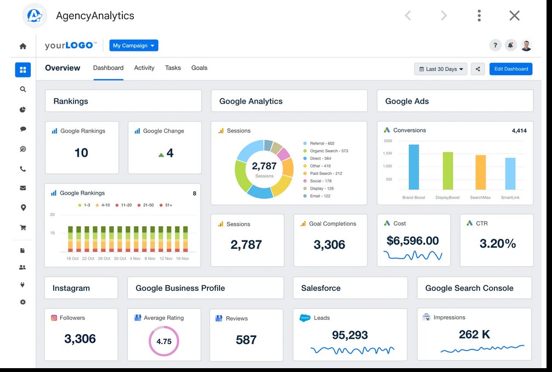Open the users group sidebar icon
The width and height of the screenshot is (552, 372).
[x=22, y=267]
